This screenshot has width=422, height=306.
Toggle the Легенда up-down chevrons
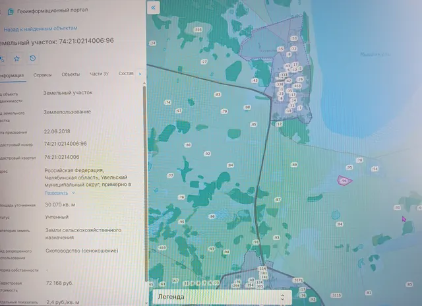coord(282,297)
